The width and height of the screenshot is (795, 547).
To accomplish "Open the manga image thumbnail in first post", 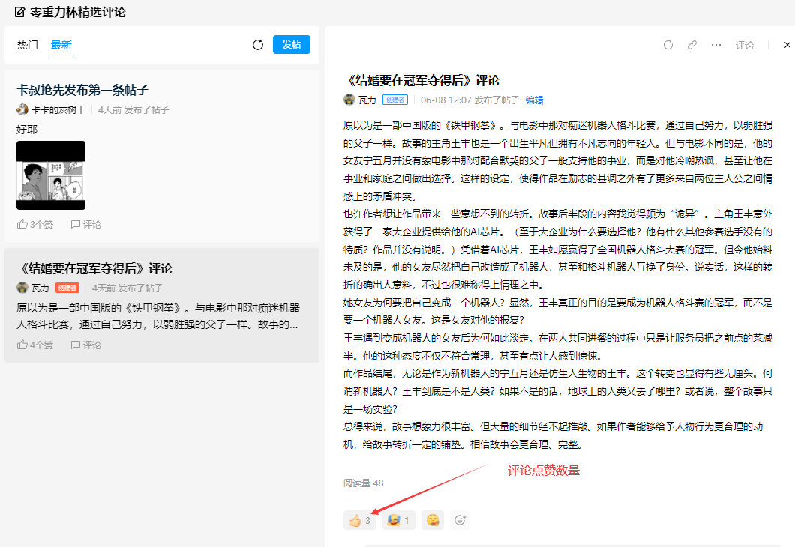I will (x=51, y=175).
